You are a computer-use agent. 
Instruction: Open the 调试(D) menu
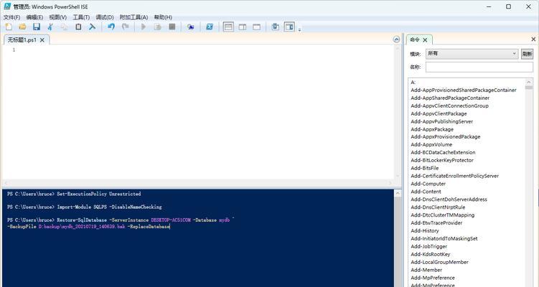pyautogui.click(x=105, y=17)
